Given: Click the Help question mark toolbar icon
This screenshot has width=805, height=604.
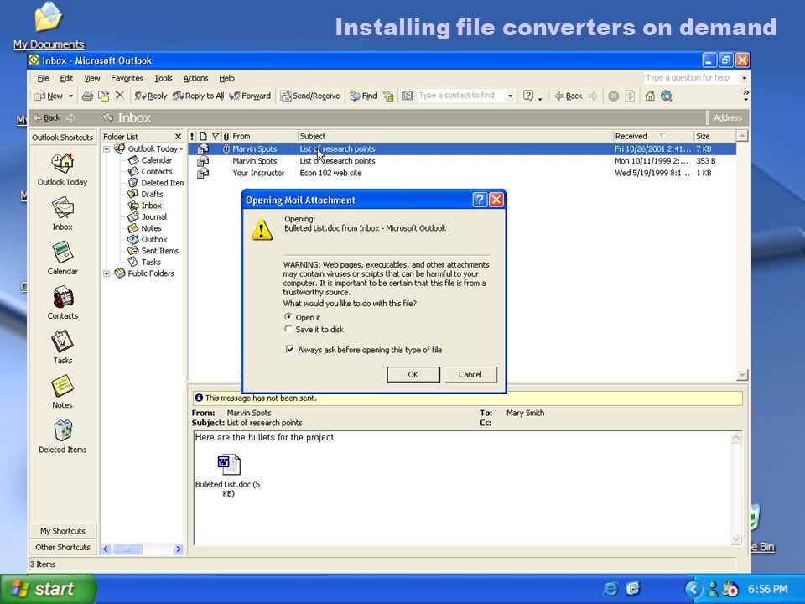Looking at the screenshot, I should tap(527, 96).
